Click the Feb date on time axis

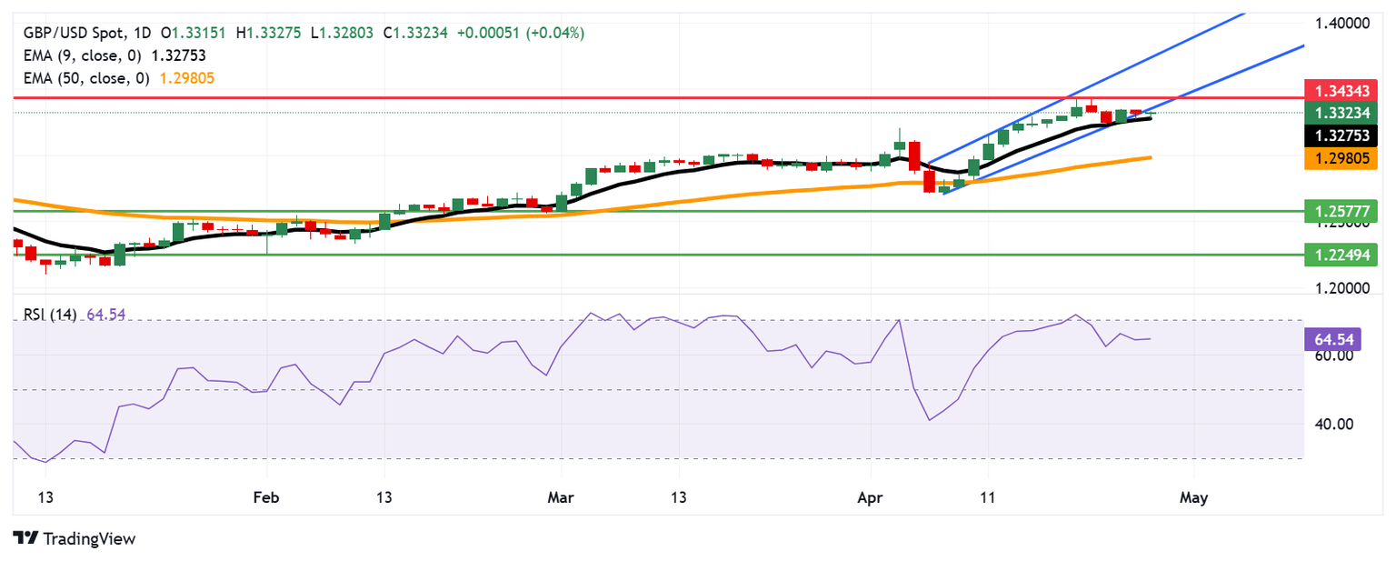pos(265,498)
